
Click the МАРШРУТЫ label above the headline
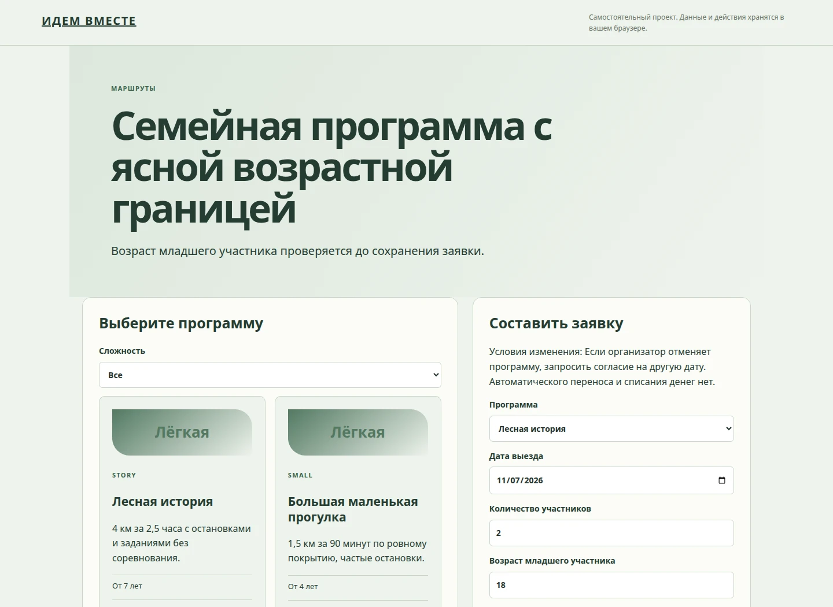(134, 88)
